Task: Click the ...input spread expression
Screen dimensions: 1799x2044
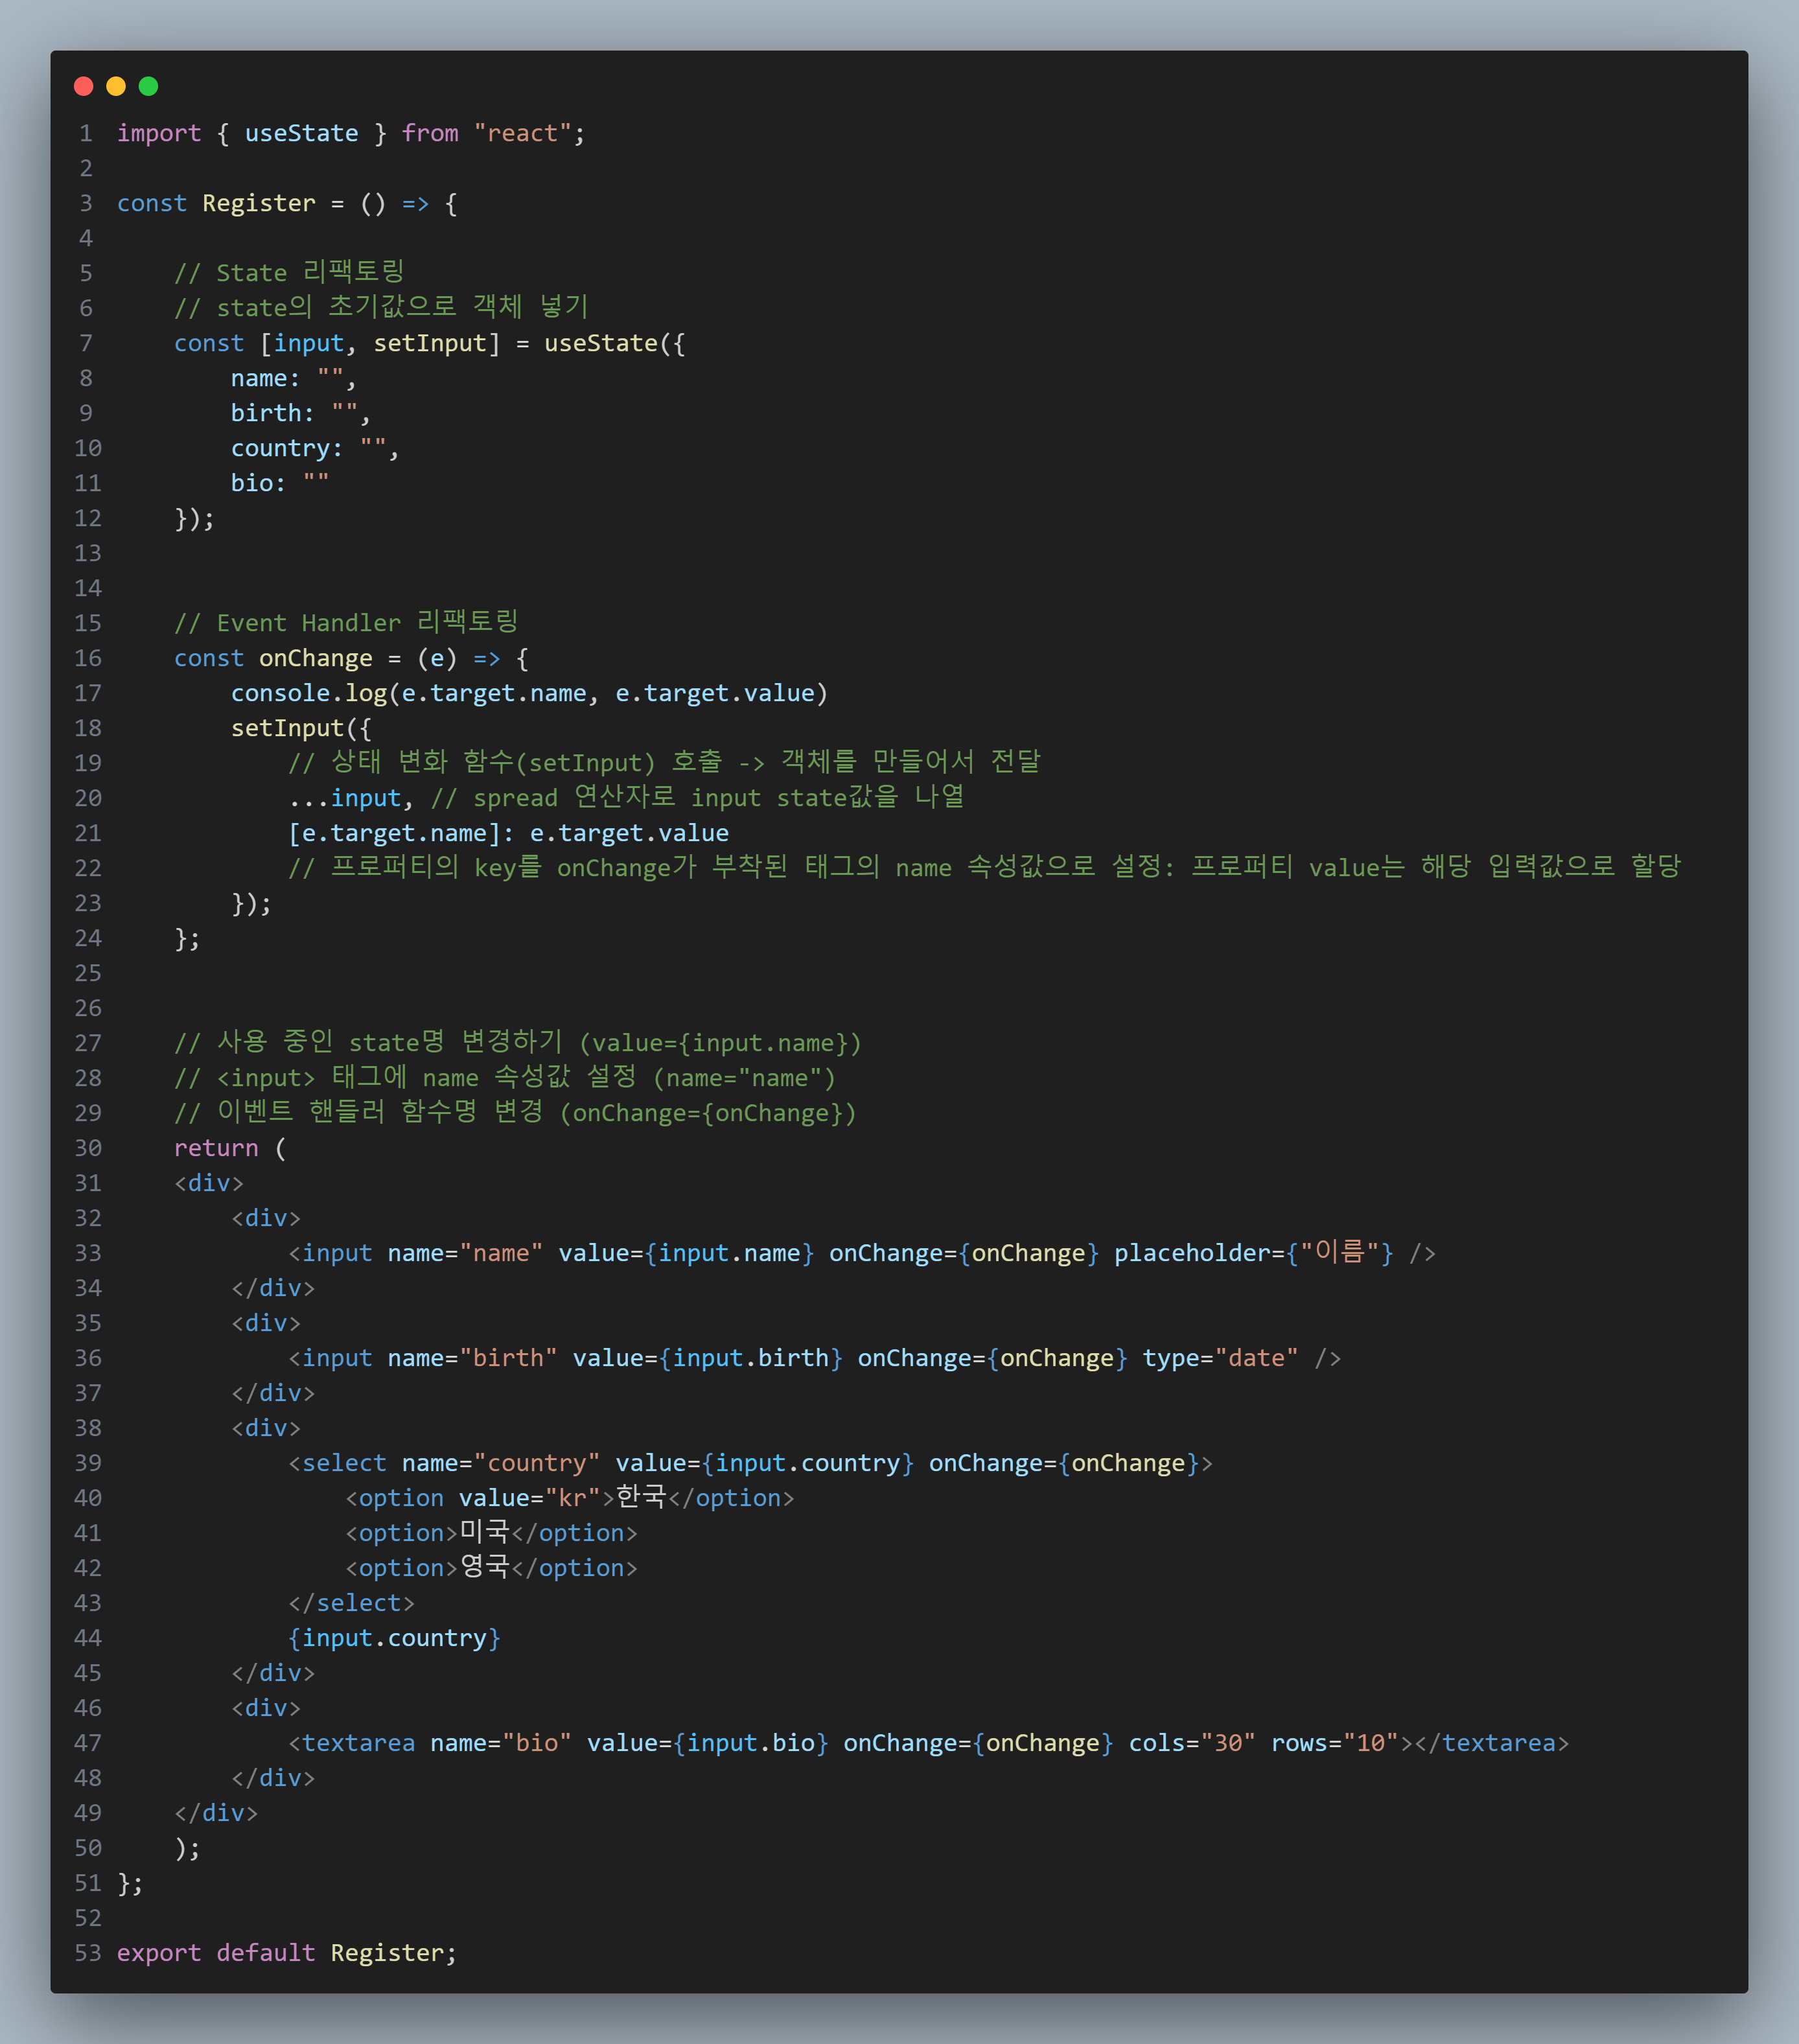Action: 344,798
